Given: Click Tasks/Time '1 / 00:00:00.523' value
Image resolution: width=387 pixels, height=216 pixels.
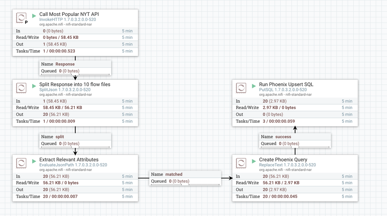Looking at the screenshot, I should click(59, 51).
